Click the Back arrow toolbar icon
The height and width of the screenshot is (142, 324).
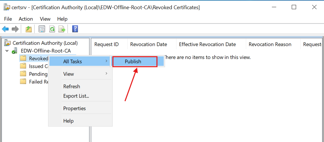tap(5, 29)
